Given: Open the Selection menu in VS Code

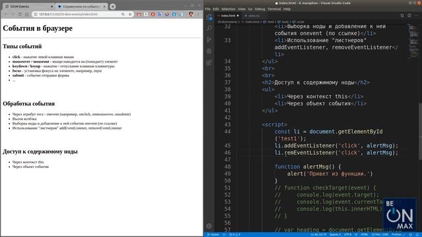Looking at the screenshot, I should pos(228,9).
